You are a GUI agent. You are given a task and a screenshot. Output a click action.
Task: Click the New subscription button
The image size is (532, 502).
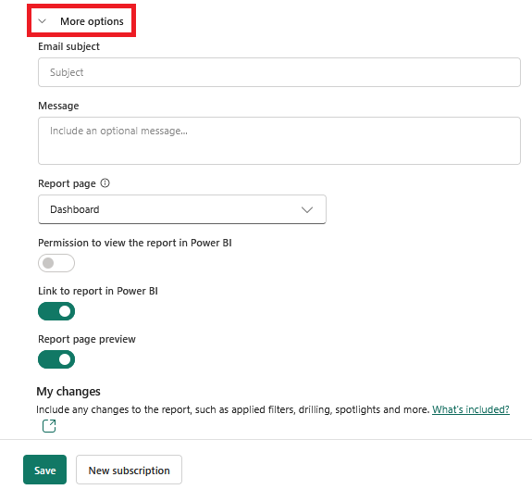pos(129,470)
